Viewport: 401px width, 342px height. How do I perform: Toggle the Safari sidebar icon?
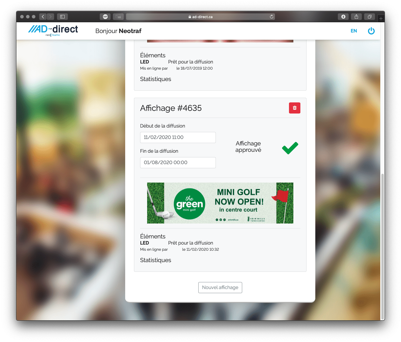[62, 17]
